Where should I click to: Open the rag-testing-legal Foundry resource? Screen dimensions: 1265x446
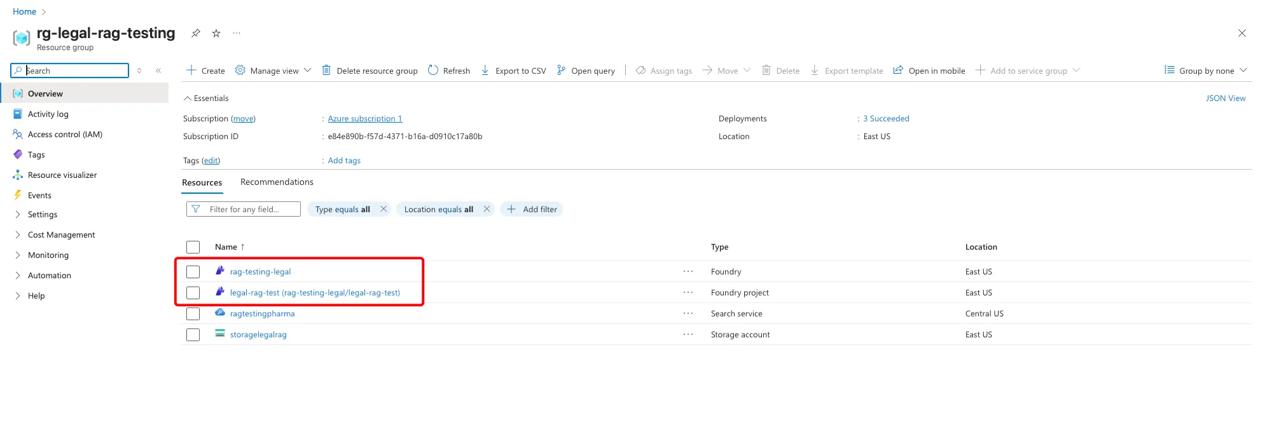point(260,272)
